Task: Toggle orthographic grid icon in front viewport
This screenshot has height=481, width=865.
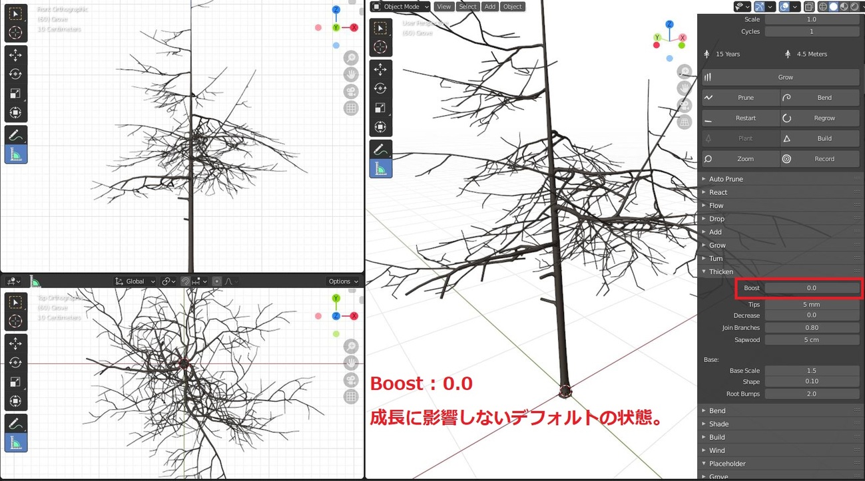Action: coord(351,108)
